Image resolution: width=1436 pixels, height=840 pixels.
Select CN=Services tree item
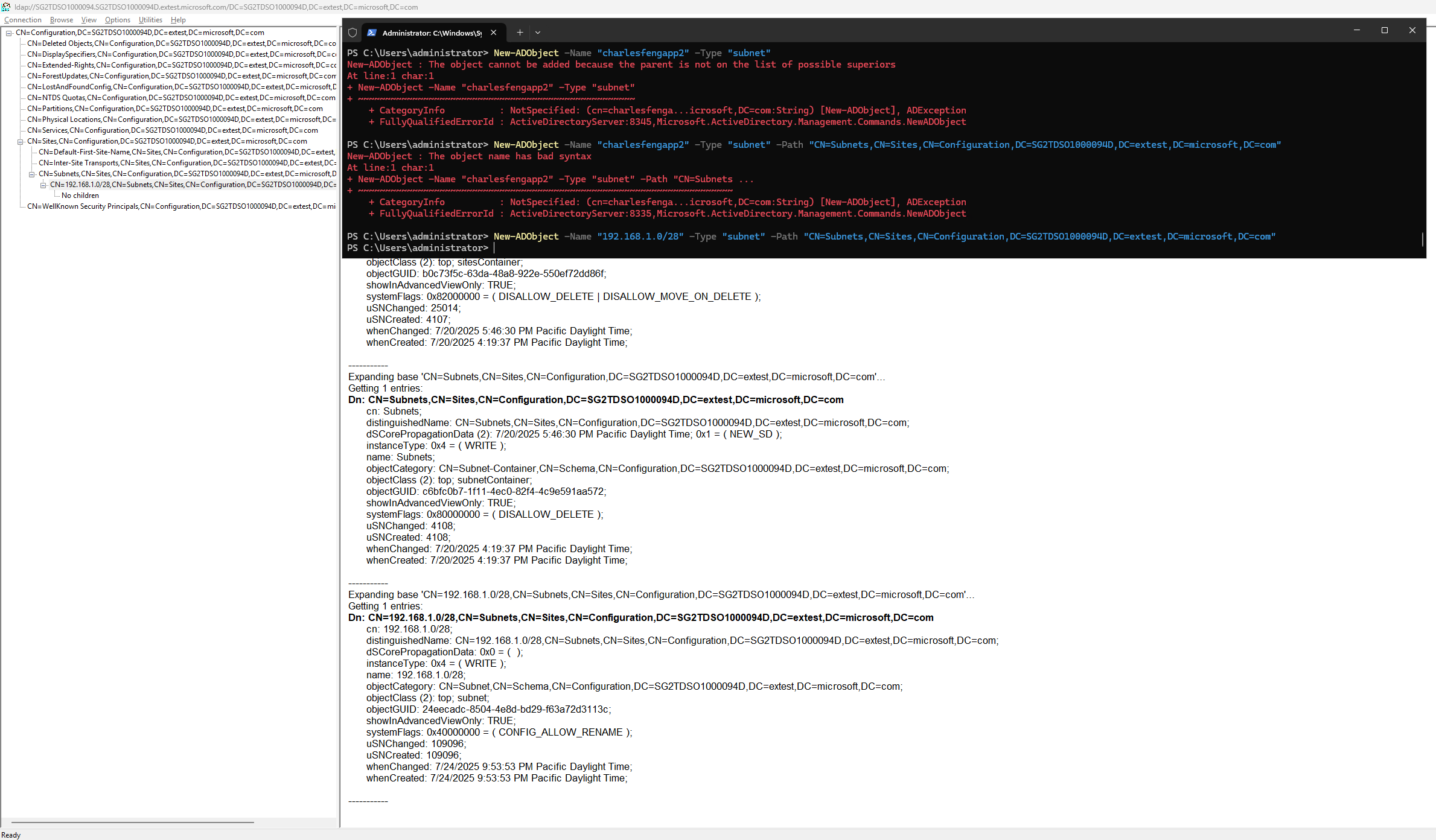(x=173, y=130)
